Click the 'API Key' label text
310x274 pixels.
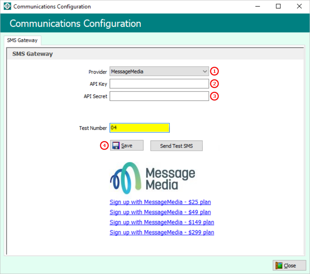[98, 84]
